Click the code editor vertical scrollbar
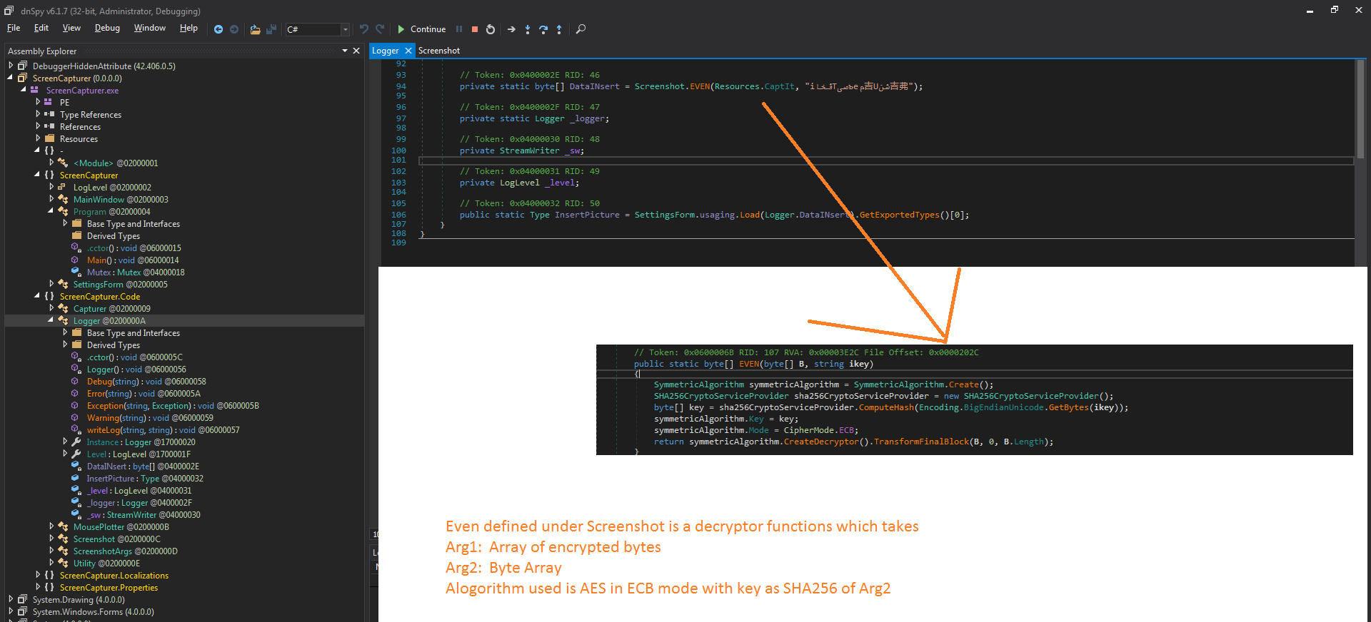 point(1360,111)
